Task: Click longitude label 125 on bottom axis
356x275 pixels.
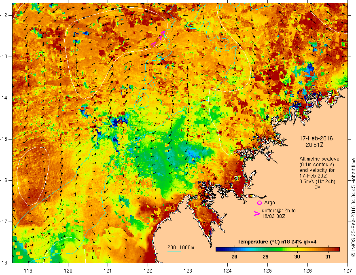Action: [x=268, y=271]
